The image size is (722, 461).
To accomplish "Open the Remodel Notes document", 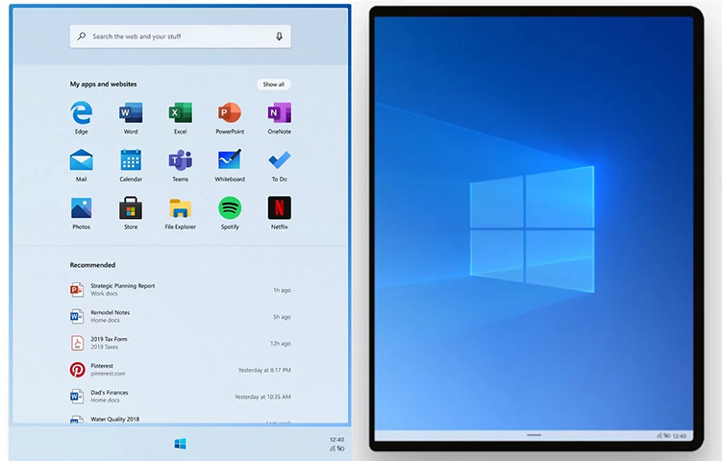I will (110, 312).
